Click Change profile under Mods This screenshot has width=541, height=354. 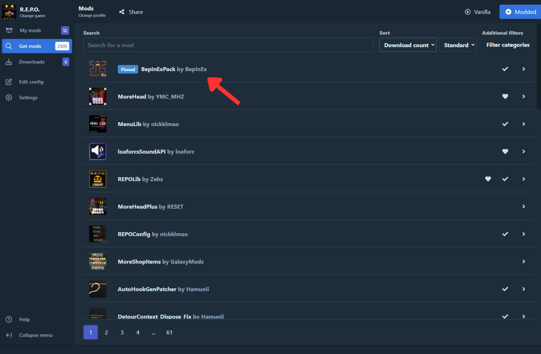[92, 15]
